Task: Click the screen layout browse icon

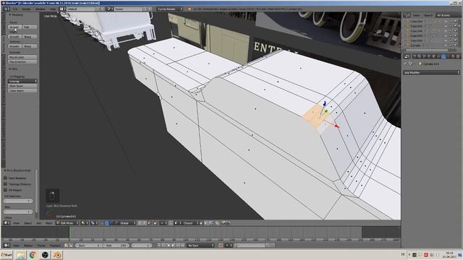Action: pyautogui.click(x=63, y=9)
